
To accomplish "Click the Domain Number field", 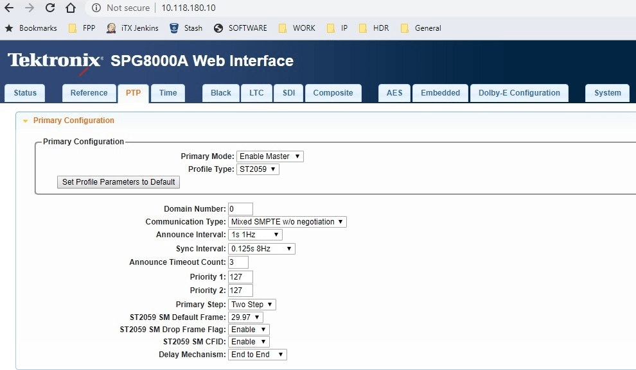I will [x=240, y=209].
